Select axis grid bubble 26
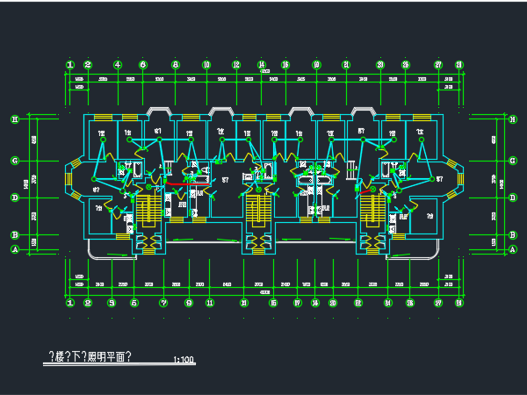The height and width of the screenshot is (395, 527). [410, 303]
